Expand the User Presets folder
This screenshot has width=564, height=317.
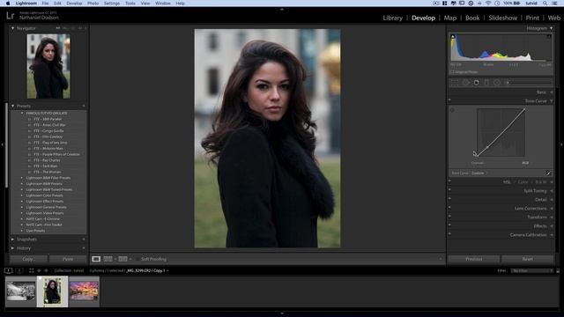pyautogui.click(x=22, y=231)
